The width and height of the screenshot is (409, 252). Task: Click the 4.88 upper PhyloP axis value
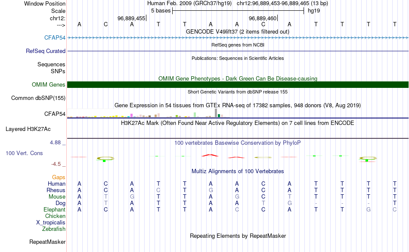click(55, 143)
